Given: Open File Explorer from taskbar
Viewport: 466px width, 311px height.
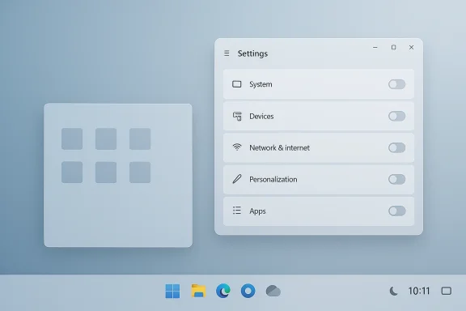Looking at the screenshot, I should (198, 291).
